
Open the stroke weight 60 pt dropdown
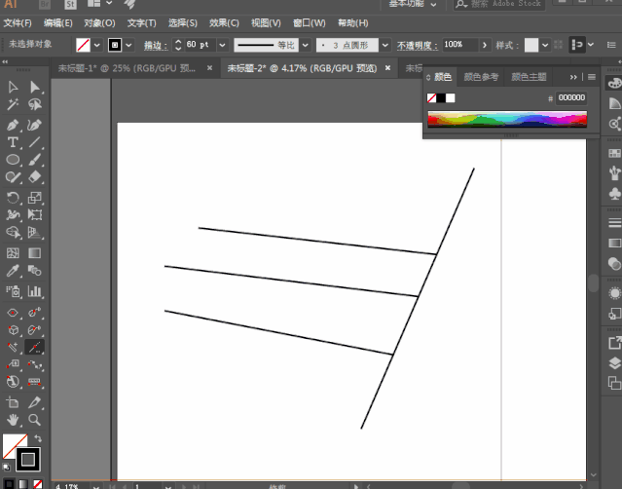coord(222,45)
